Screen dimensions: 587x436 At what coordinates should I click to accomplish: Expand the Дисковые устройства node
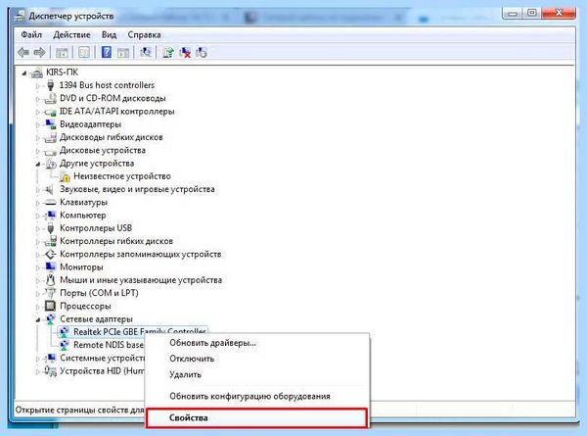click(x=38, y=151)
